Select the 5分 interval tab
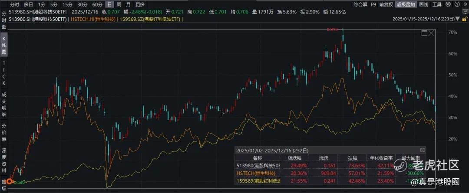The image size is (469, 193). (x=54, y=4)
